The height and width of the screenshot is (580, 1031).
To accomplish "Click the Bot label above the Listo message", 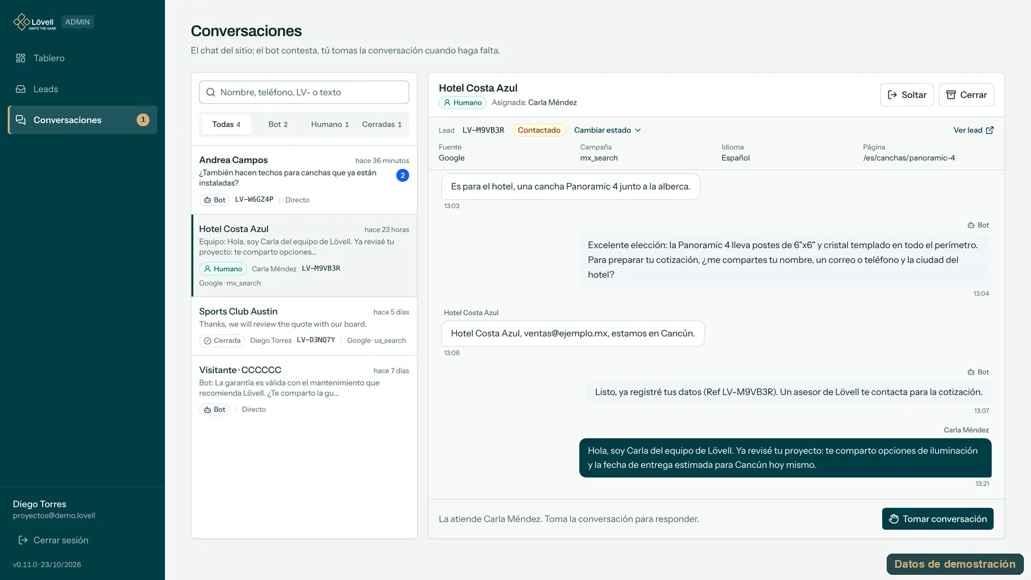I will coord(978,372).
